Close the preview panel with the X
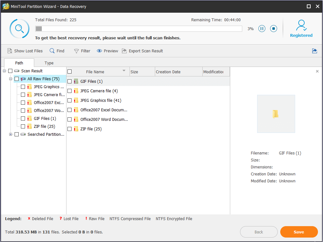Image resolution: width=323 pixels, height=242 pixels. 317,71
